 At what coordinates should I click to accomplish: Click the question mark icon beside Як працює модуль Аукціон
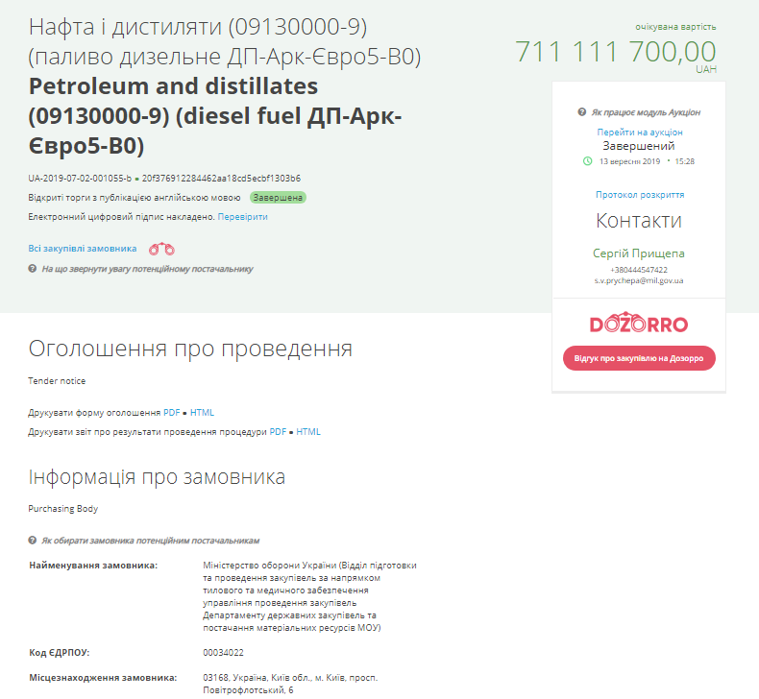(582, 112)
